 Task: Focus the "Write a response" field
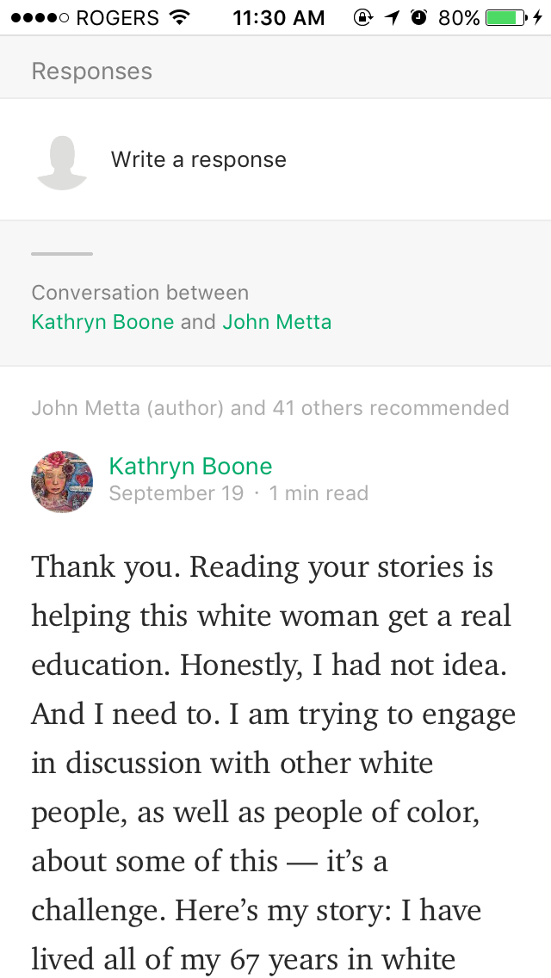pyautogui.click(x=199, y=160)
